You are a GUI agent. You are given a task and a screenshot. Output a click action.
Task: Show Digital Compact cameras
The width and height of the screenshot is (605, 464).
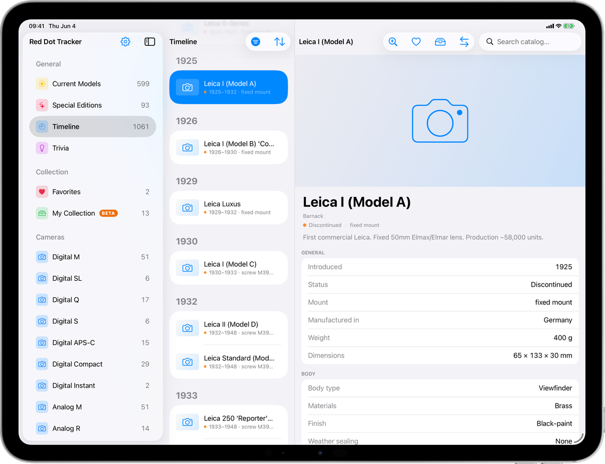pos(92,364)
